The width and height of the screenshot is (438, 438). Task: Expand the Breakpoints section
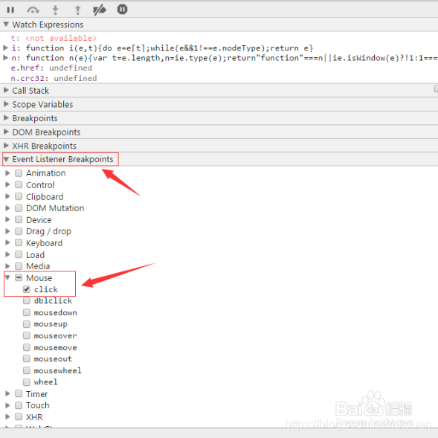[6, 118]
